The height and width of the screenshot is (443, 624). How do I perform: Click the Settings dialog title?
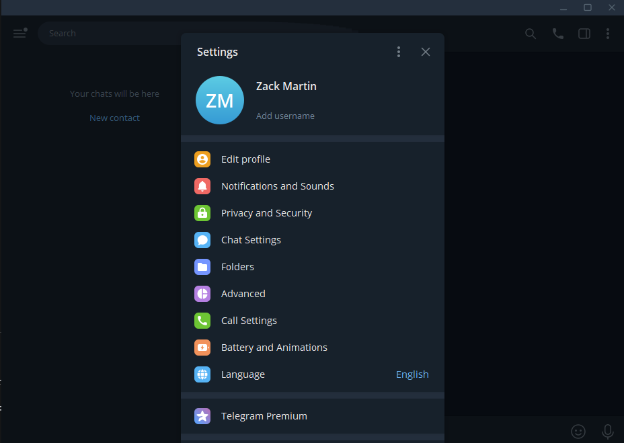tap(217, 52)
